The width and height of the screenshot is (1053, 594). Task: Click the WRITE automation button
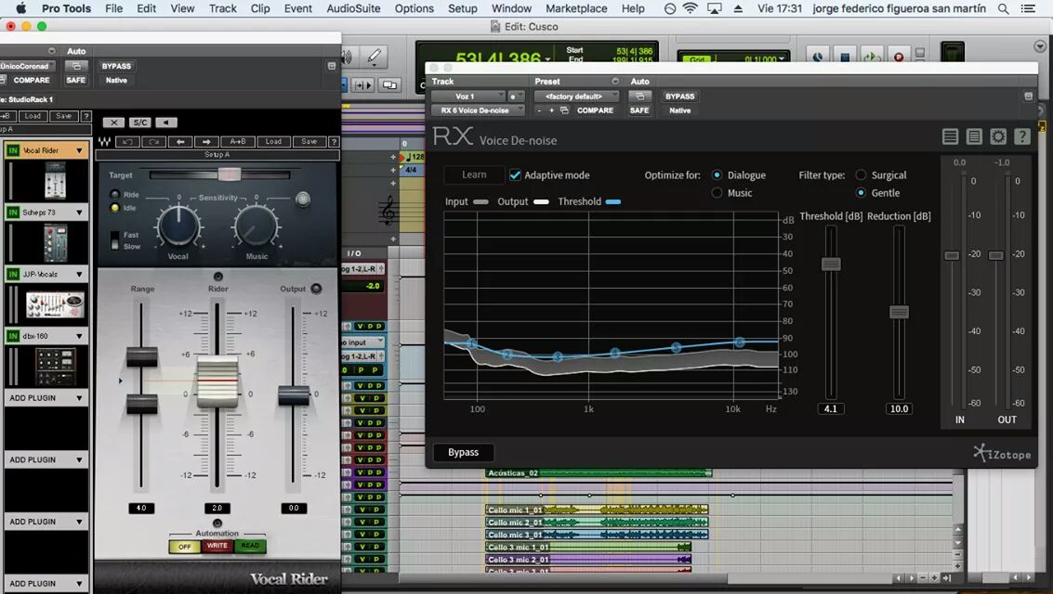click(217, 546)
